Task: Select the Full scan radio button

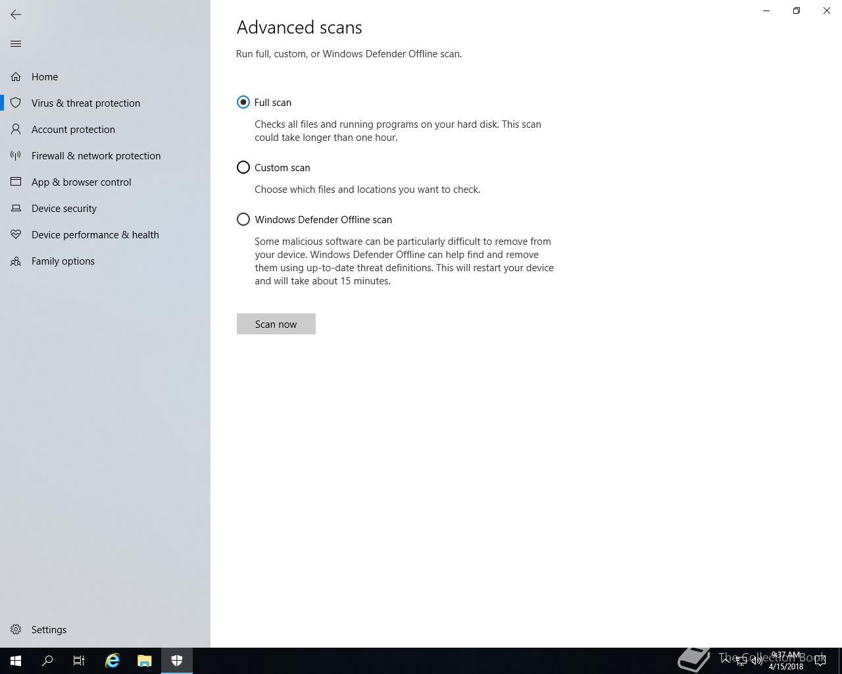Action: 243,102
